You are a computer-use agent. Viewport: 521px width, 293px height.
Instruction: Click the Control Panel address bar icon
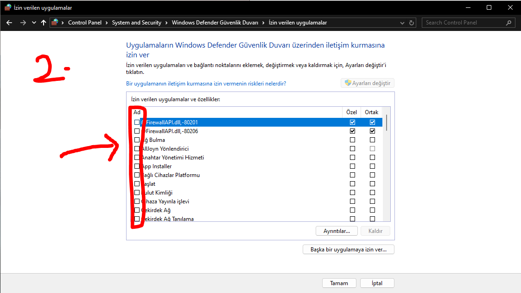point(55,23)
